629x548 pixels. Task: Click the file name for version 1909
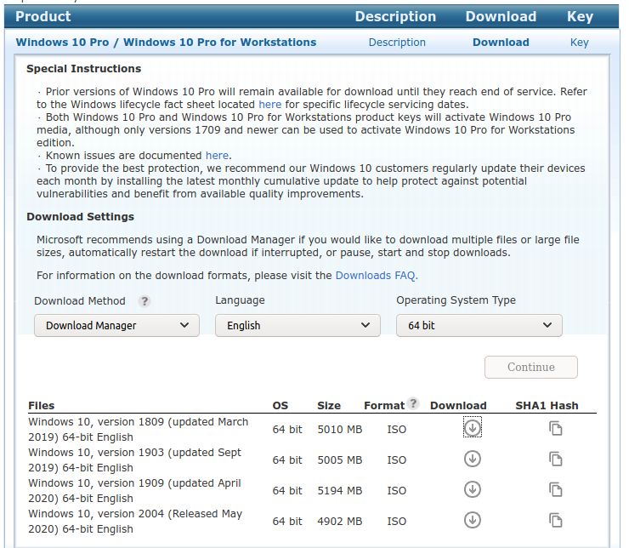click(x=134, y=491)
